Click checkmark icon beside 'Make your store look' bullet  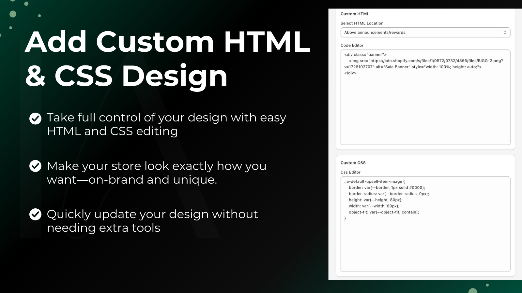pos(35,166)
